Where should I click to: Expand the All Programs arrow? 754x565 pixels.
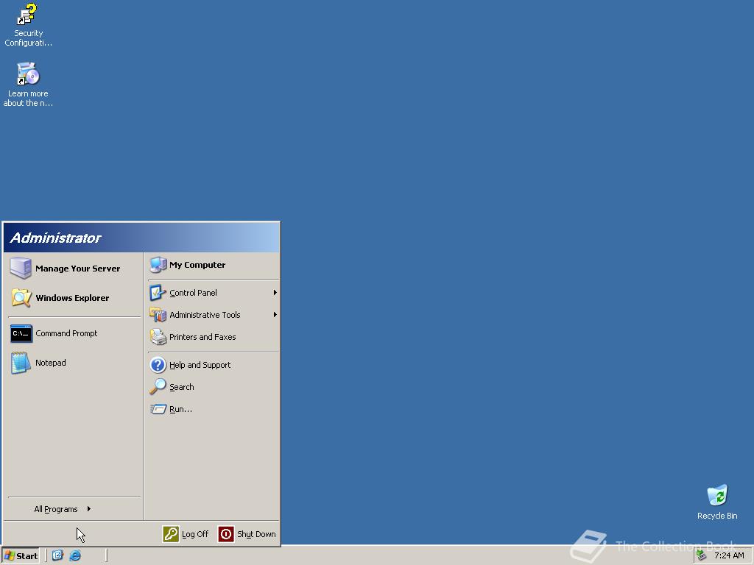[89, 509]
